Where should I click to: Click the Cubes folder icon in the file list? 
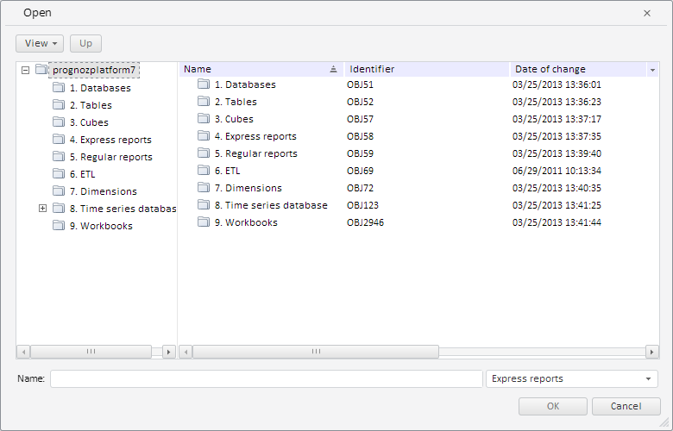point(204,119)
